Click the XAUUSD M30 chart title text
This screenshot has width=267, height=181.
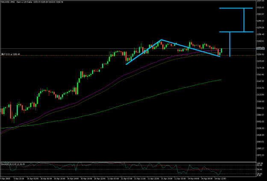32,2
